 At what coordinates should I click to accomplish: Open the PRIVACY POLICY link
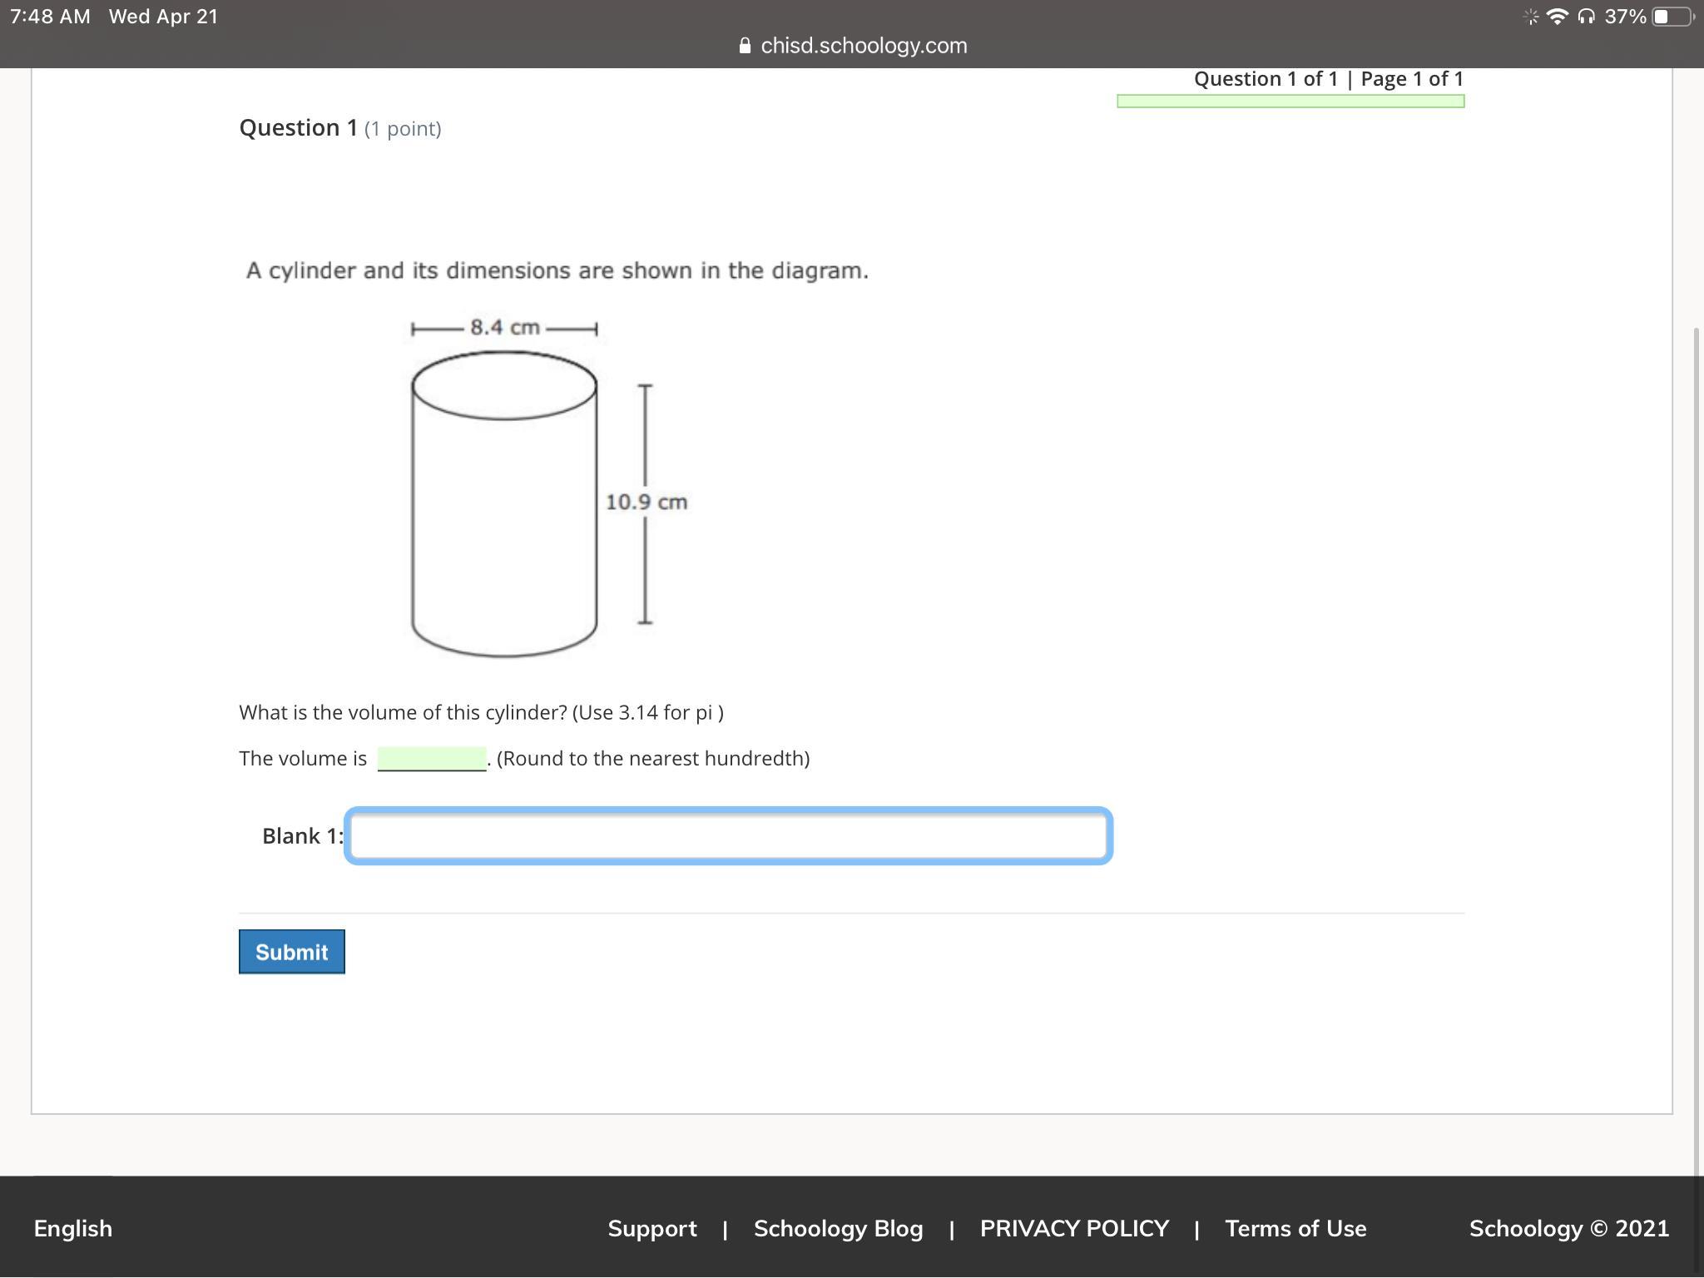(1073, 1228)
